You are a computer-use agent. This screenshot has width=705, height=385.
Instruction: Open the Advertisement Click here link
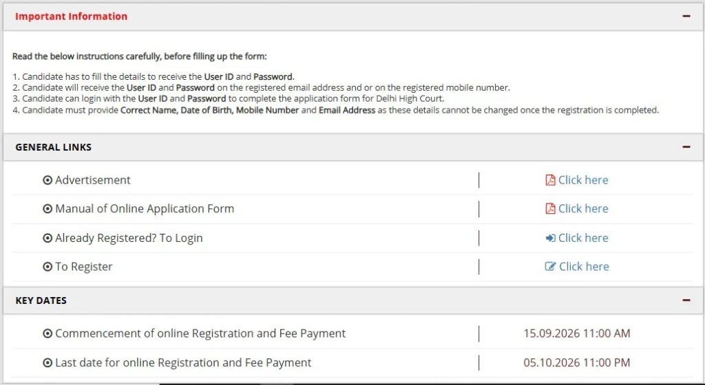point(583,180)
